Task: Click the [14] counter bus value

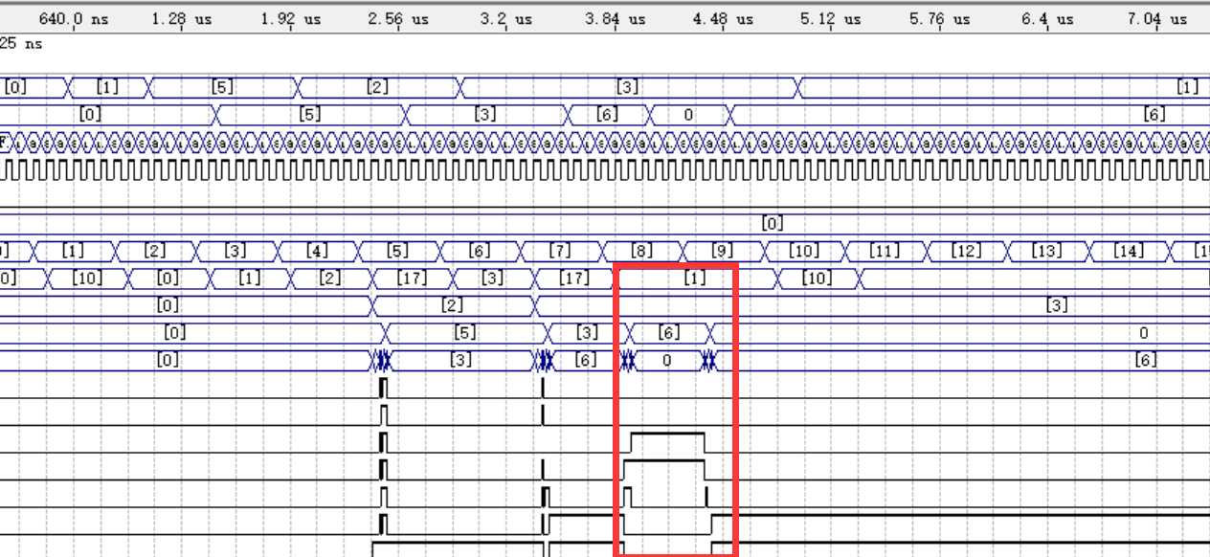Action: [1130, 252]
